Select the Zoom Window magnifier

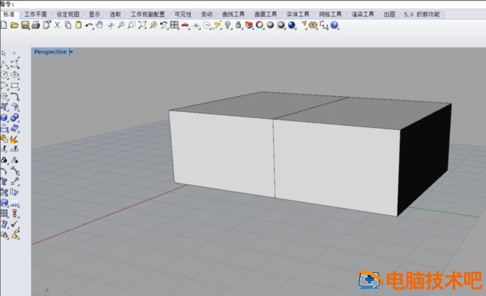(132, 26)
